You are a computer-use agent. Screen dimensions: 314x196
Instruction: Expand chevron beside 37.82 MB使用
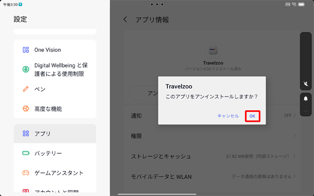pos(295,156)
